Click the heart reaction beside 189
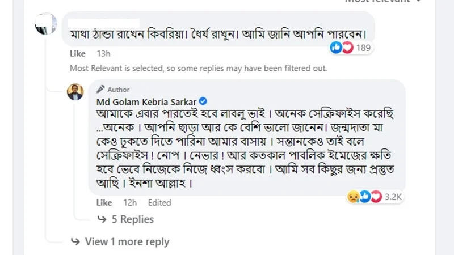Screen dimensions: 454x255 click(347, 48)
